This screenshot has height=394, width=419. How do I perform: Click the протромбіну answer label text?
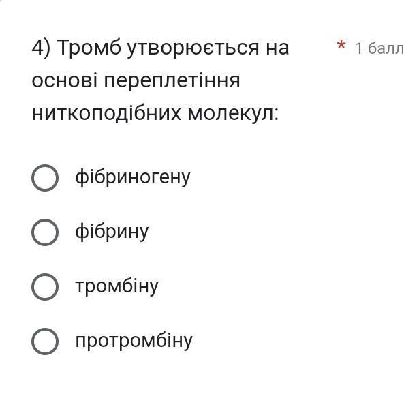click(134, 341)
